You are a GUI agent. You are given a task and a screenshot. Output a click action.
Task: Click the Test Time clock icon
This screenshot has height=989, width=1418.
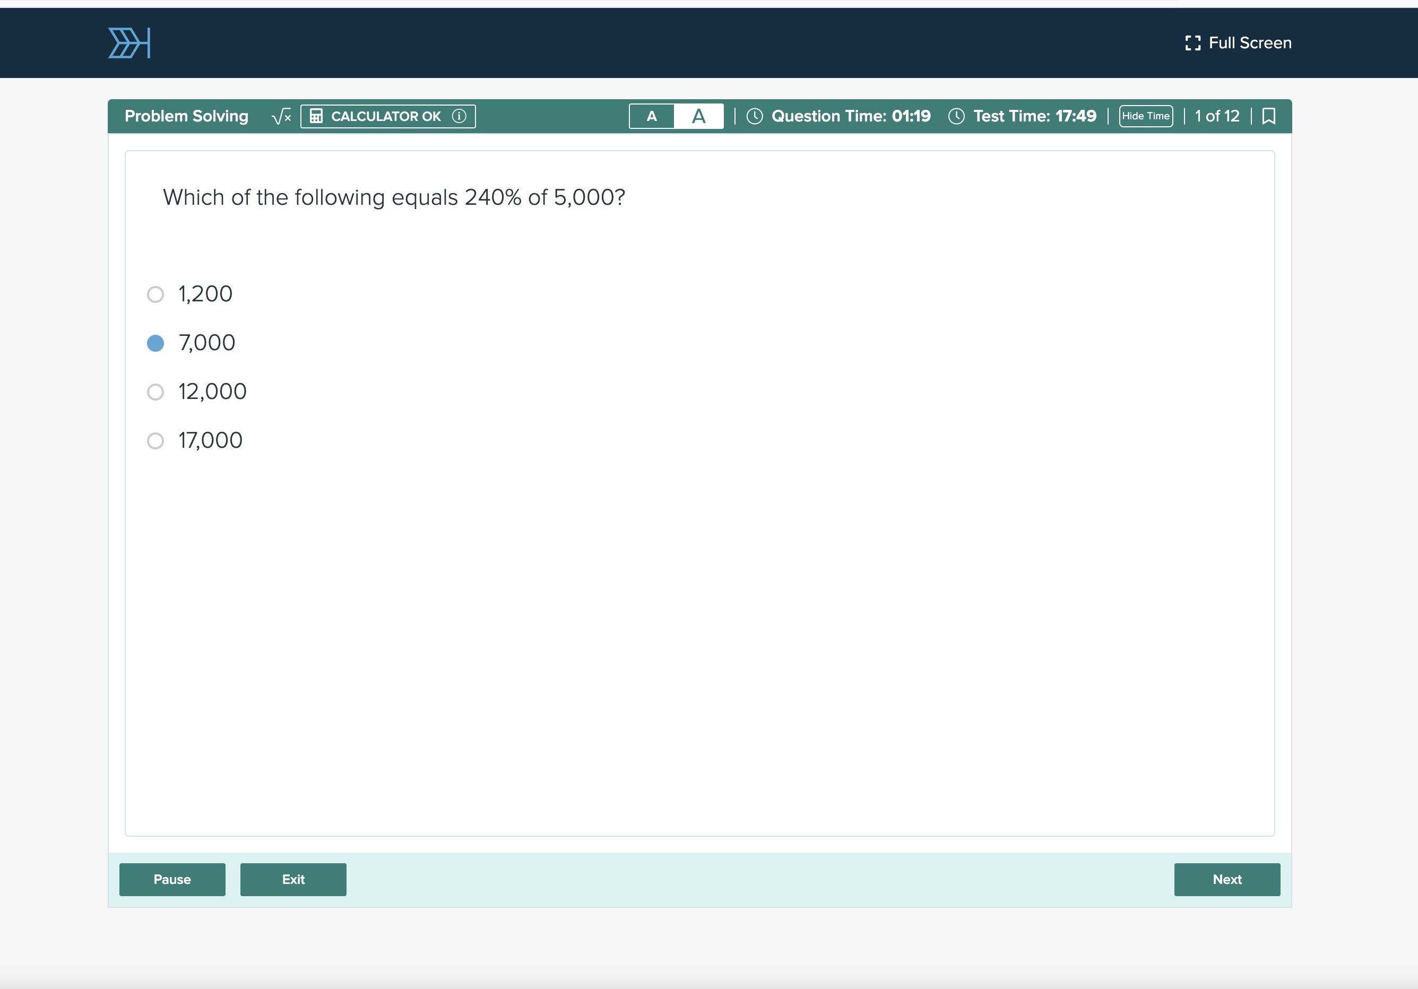(956, 116)
